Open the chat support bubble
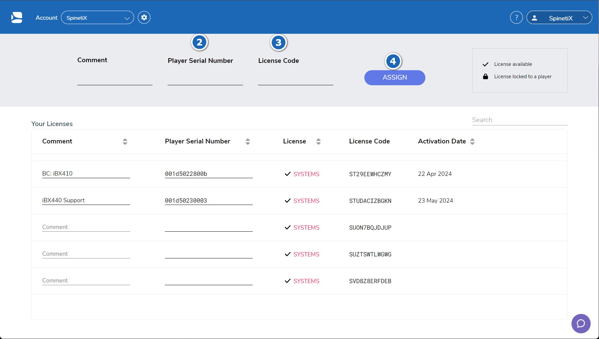599x339 pixels. [x=581, y=323]
